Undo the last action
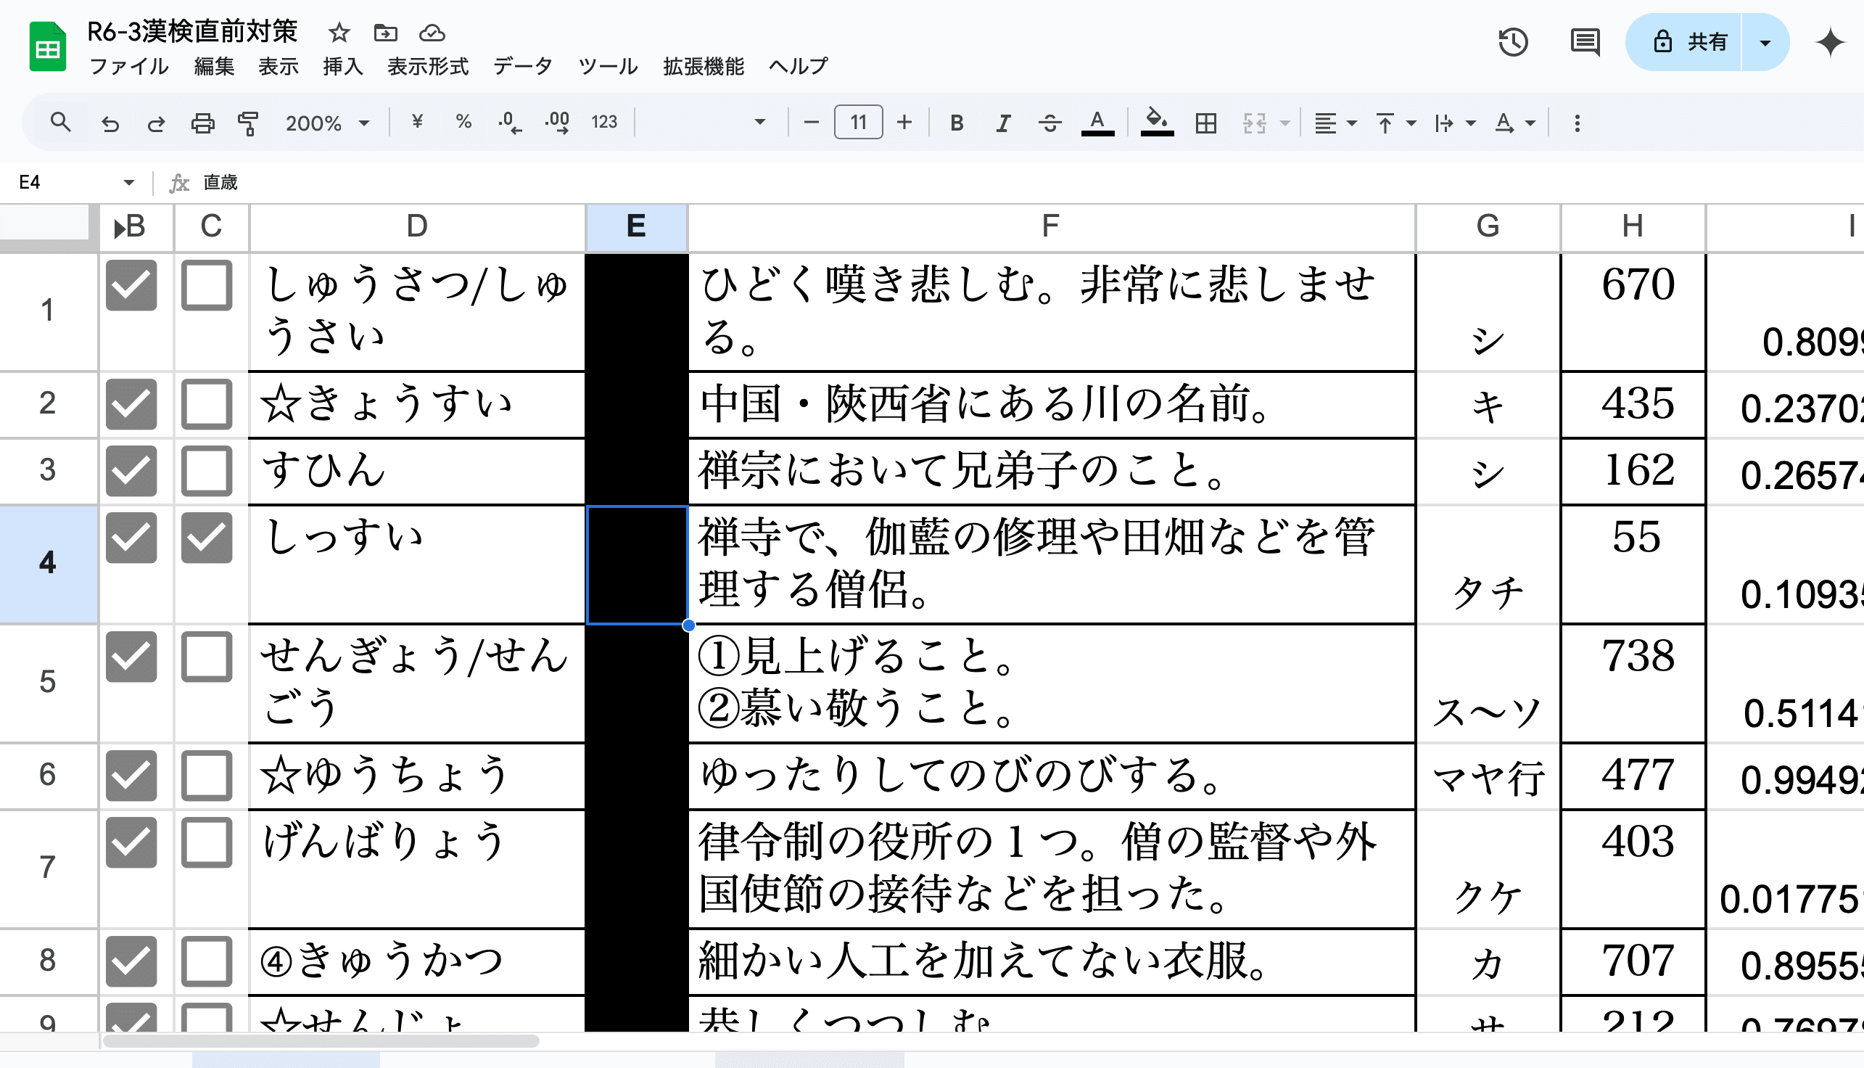 (110, 123)
